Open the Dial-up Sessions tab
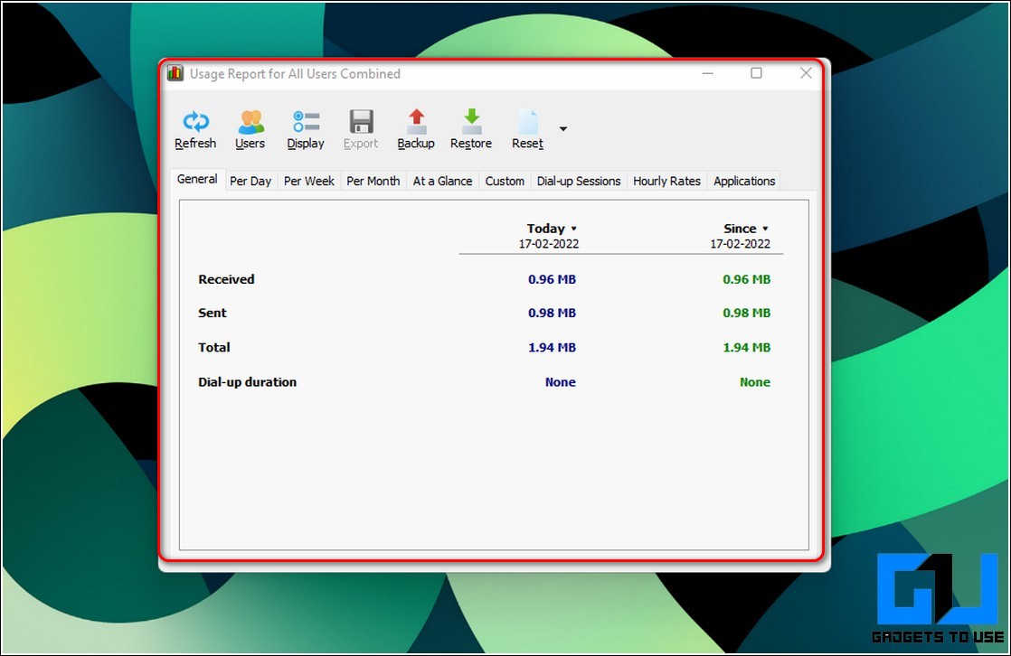Image resolution: width=1011 pixels, height=656 pixels. point(579,181)
